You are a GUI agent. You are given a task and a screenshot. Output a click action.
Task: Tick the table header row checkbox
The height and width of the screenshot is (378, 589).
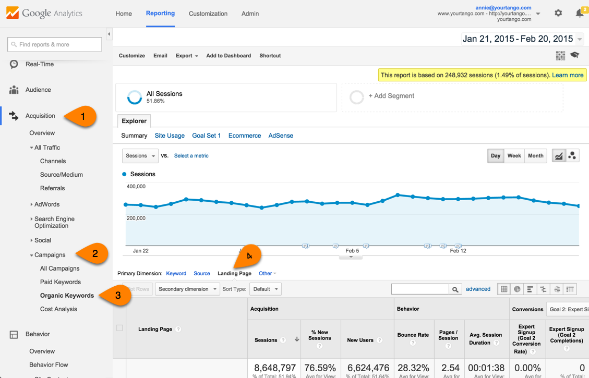(119, 328)
